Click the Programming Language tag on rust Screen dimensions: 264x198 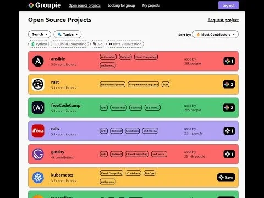pos(144,84)
